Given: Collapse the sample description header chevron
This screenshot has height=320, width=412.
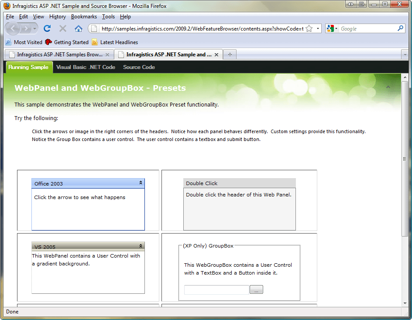Looking at the screenshot, I should click(x=388, y=87).
